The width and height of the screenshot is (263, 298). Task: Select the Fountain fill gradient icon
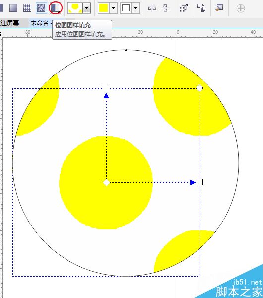pos(13,8)
